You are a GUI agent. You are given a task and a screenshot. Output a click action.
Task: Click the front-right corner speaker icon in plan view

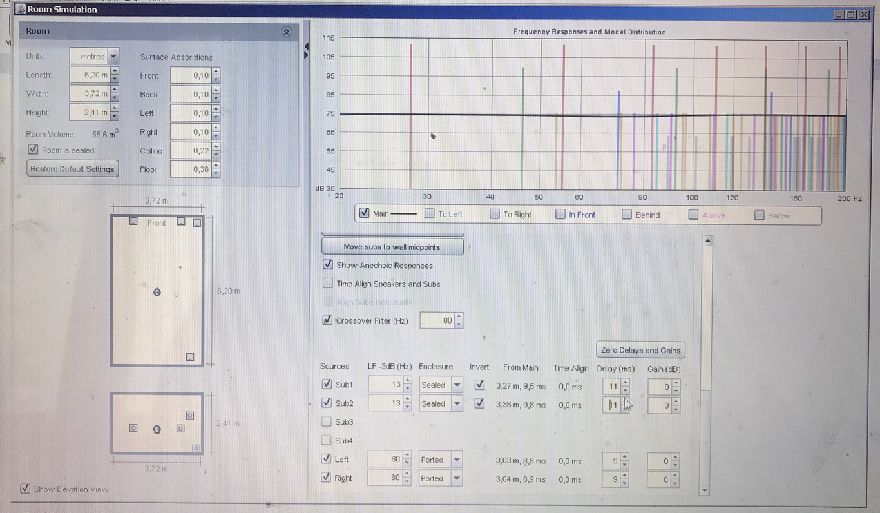(x=197, y=223)
